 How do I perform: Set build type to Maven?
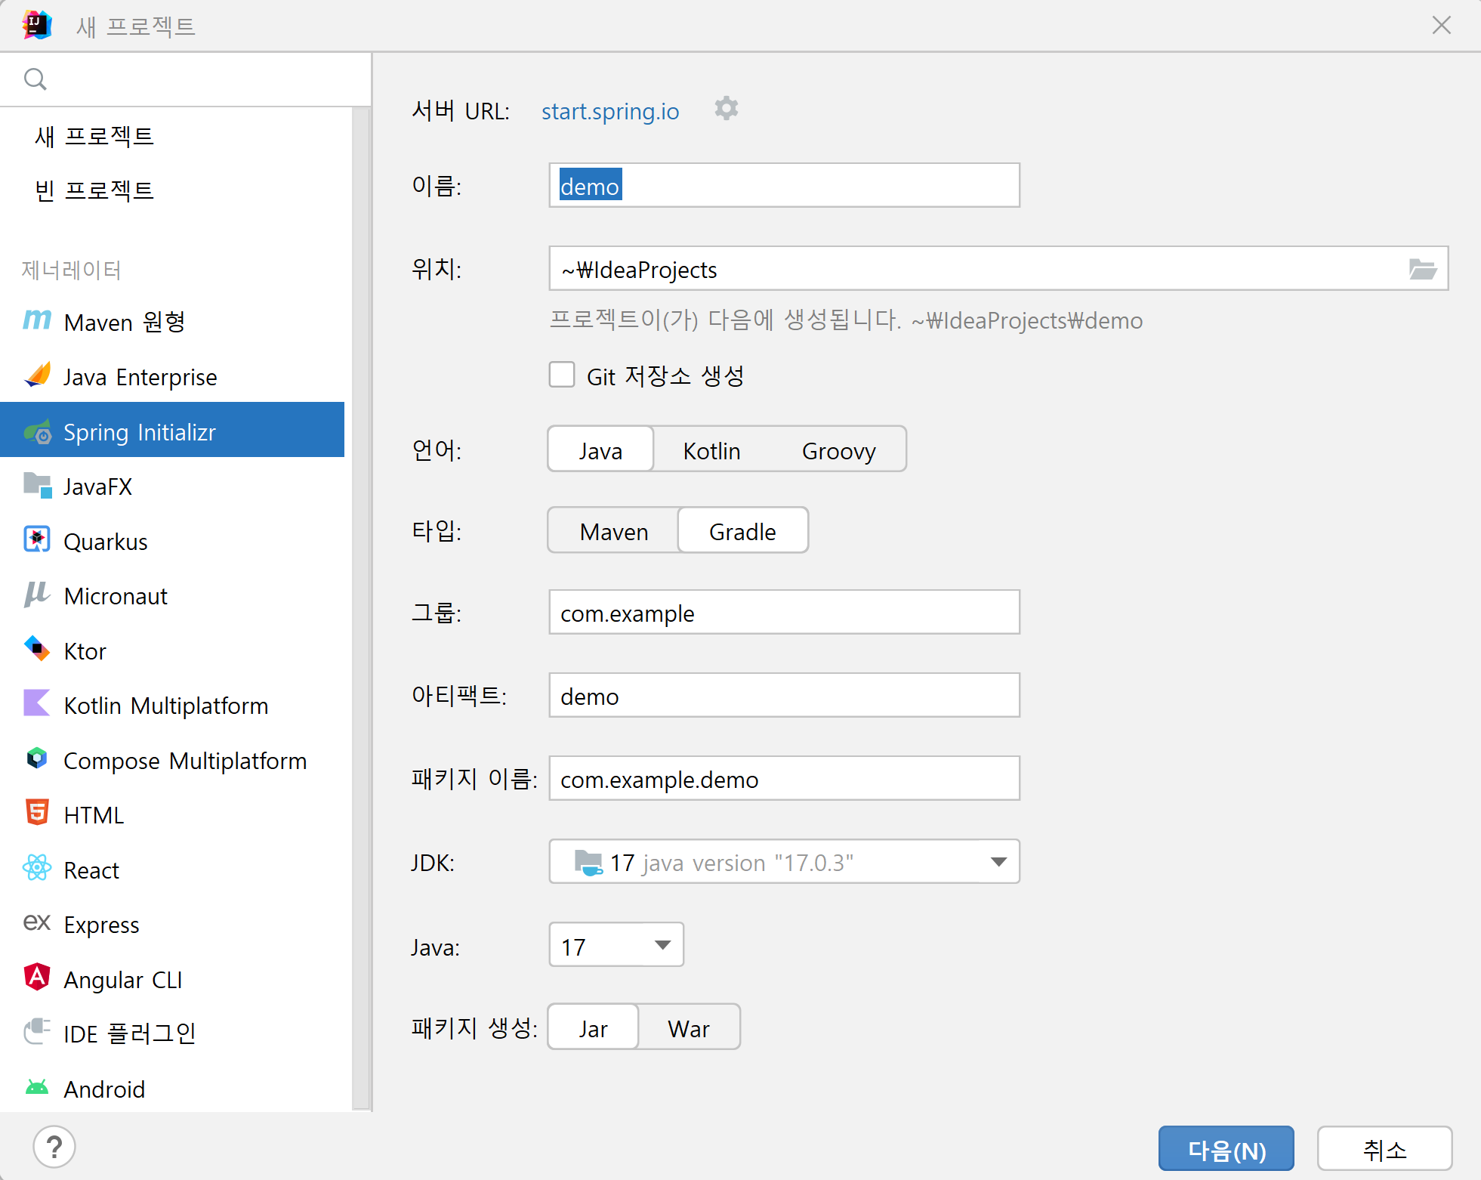(x=613, y=531)
